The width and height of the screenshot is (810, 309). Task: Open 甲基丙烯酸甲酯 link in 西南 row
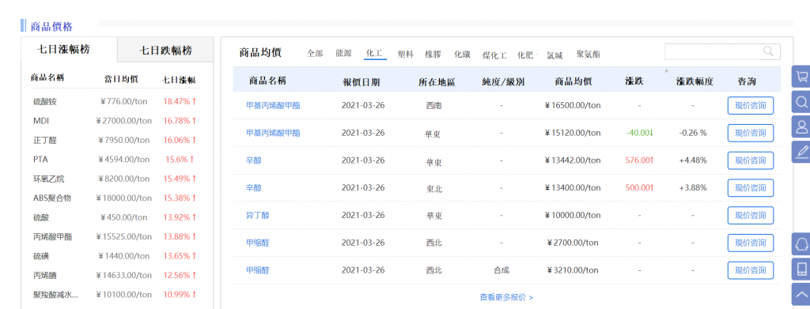pos(273,105)
